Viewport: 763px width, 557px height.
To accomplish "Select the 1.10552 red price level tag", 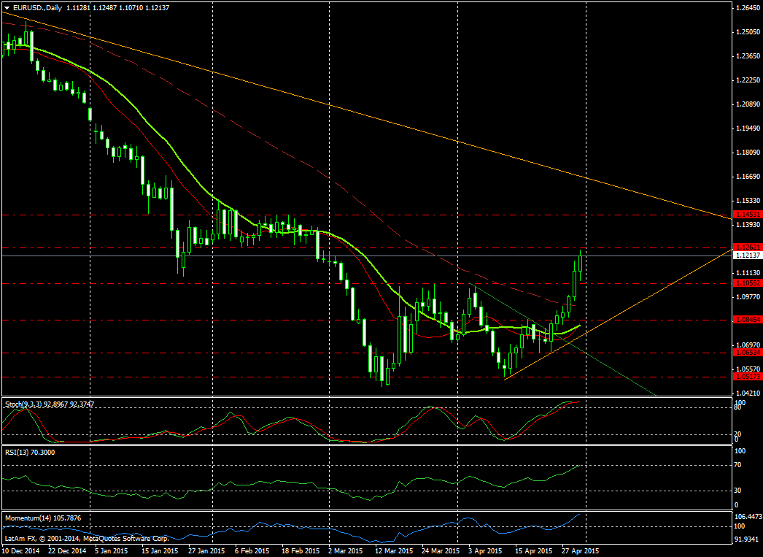I will click(748, 283).
